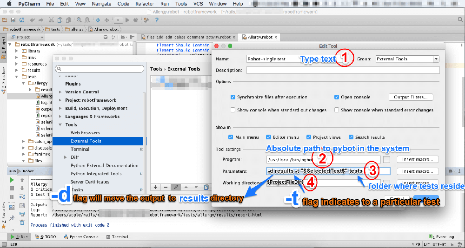Toggle Synchronize files after execution checkbox
Image resolution: width=465 pixels, height=248 pixels.
(x=233, y=97)
